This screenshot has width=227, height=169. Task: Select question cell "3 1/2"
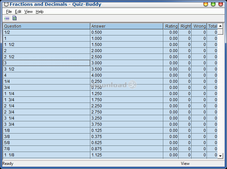[x=47, y=69]
